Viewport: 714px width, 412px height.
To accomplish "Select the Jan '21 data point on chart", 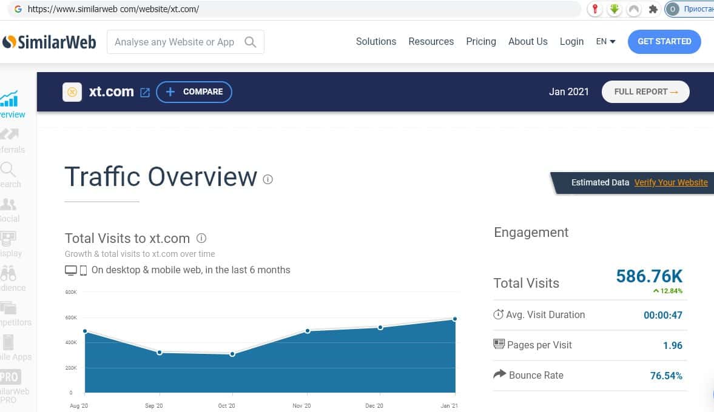I will click(454, 319).
